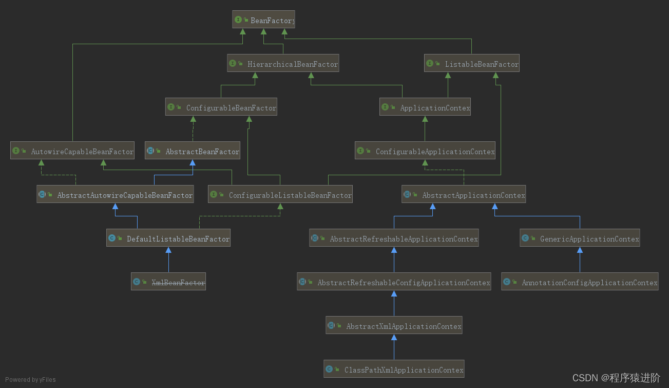Viewport: 669px width, 388px height.
Task: Select the ListableBeanFactory node
Action: coord(472,64)
